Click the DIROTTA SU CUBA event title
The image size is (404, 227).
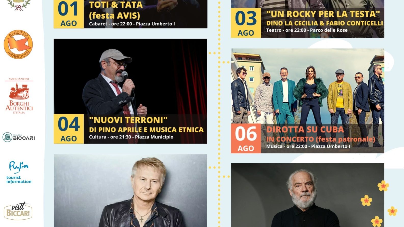point(305,130)
